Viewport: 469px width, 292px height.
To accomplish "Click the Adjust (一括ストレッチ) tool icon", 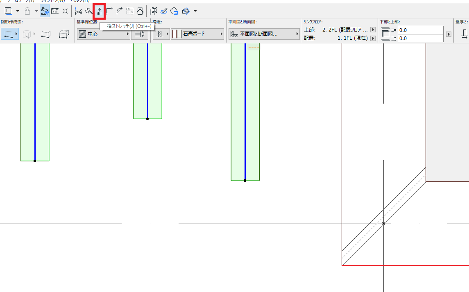I will (99, 11).
